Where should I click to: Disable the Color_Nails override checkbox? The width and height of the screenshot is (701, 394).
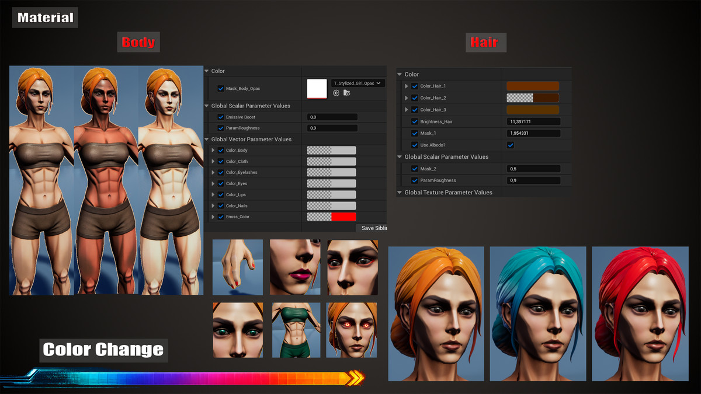click(221, 206)
